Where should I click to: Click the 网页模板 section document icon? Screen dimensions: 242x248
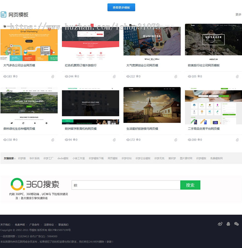pyautogui.click(x=4, y=15)
